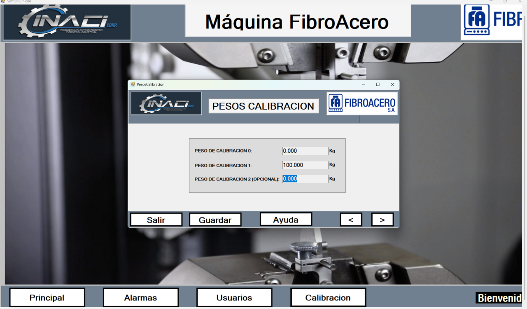Switch to the Alarmas section
527x309 pixels.
point(140,297)
